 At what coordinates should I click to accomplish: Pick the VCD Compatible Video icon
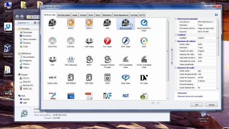(x=126, y=59)
